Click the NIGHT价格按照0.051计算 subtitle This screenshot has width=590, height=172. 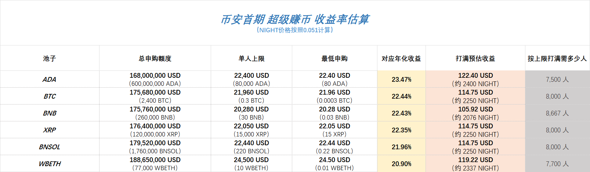point(295,30)
